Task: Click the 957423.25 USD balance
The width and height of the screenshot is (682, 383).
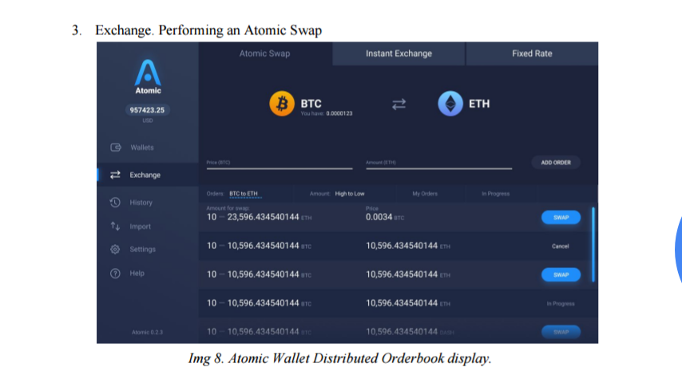Action: [x=148, y=110]
